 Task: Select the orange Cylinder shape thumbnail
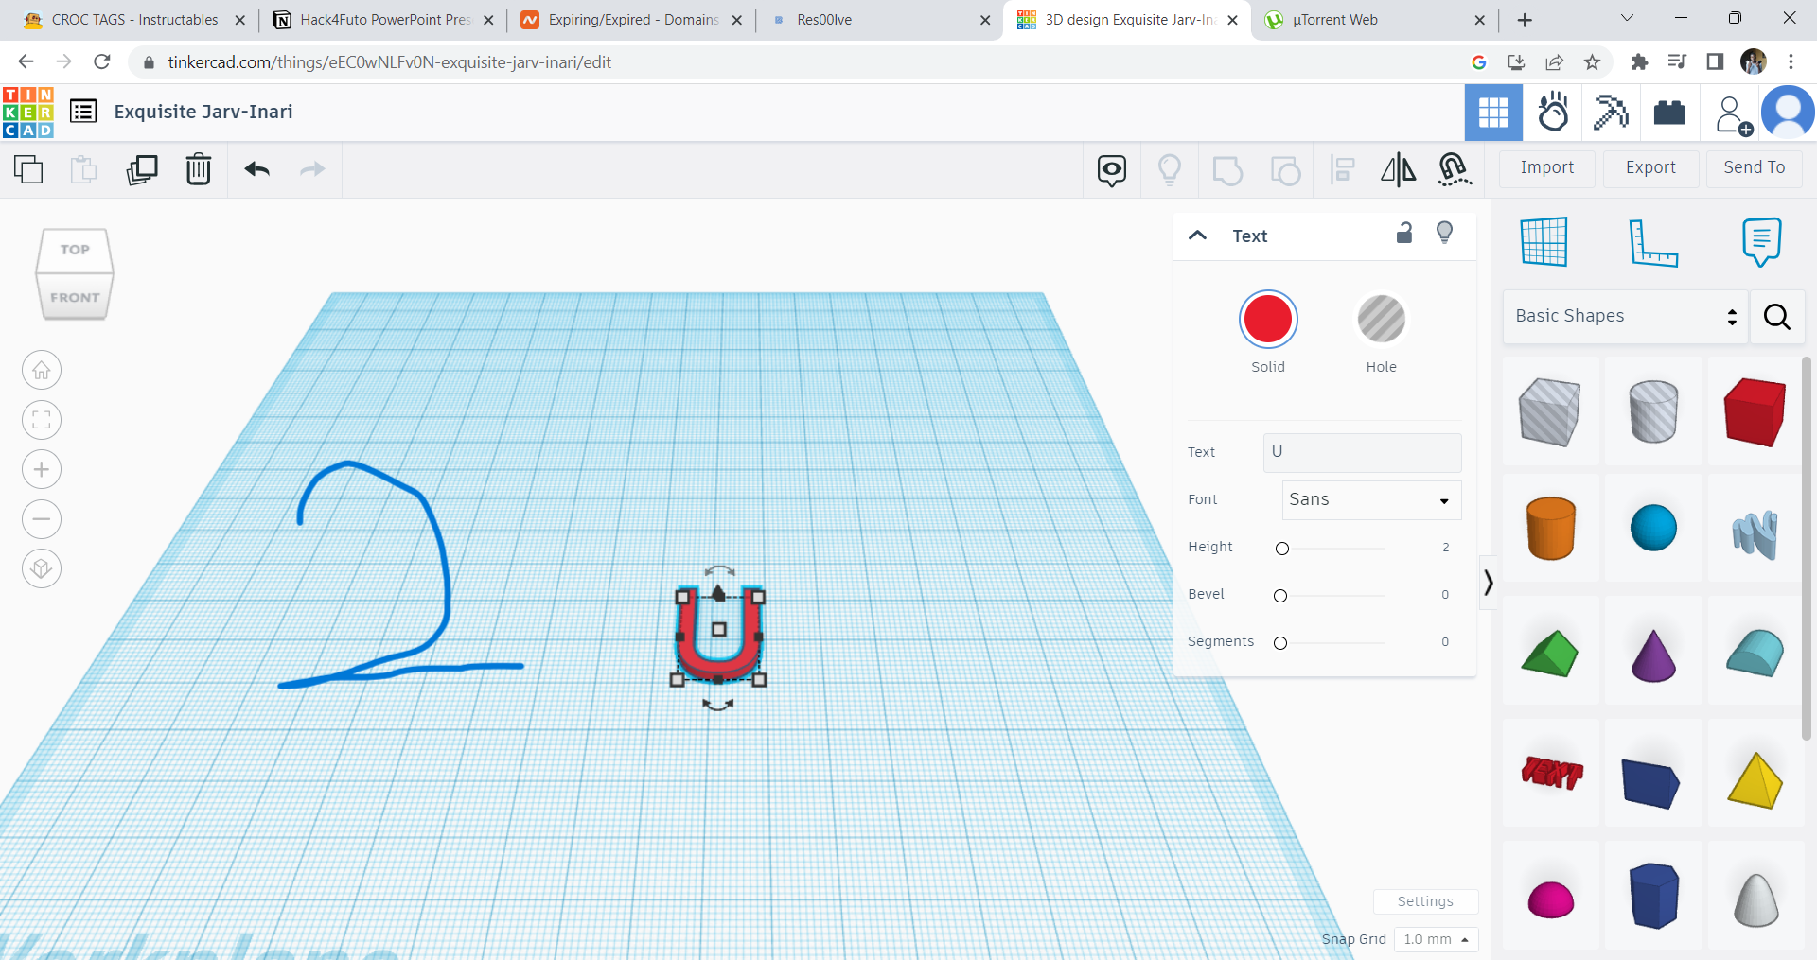1551,529
